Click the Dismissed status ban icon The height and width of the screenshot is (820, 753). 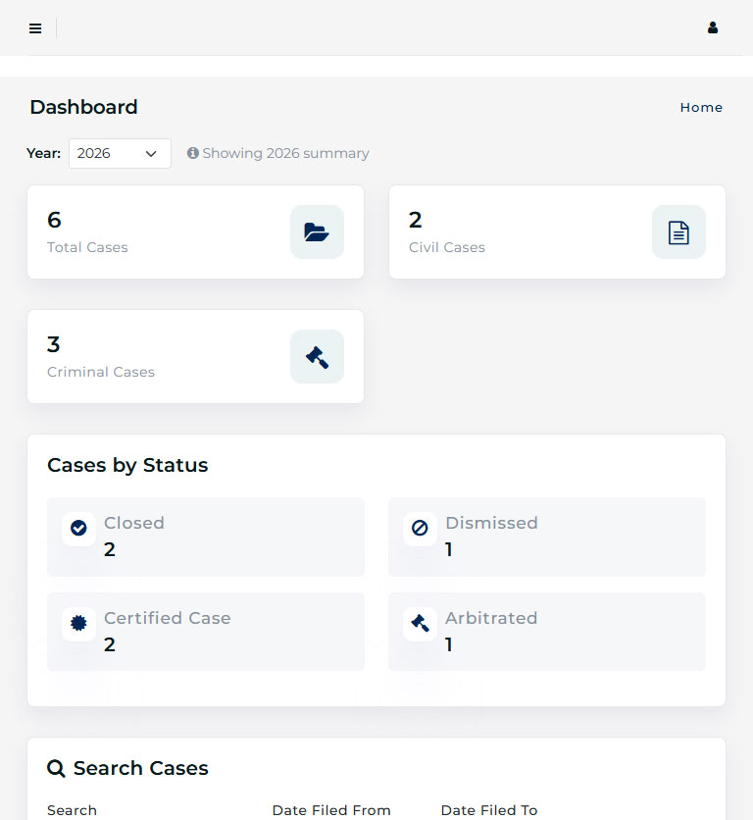coord(420,528)
